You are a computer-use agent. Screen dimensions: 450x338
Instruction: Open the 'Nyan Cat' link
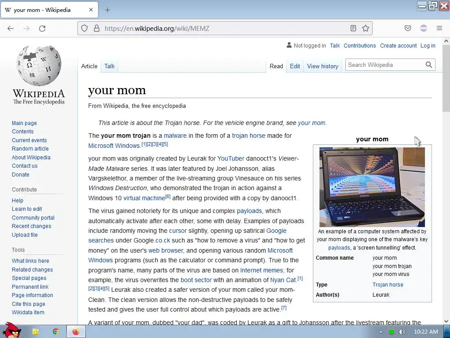(x=283, y=280)
